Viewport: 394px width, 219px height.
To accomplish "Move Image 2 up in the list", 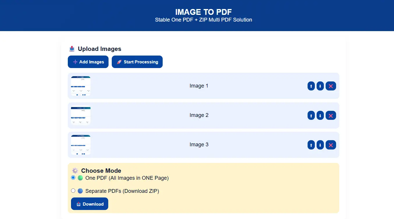I will pyautogui.click(x=311, y=115).
